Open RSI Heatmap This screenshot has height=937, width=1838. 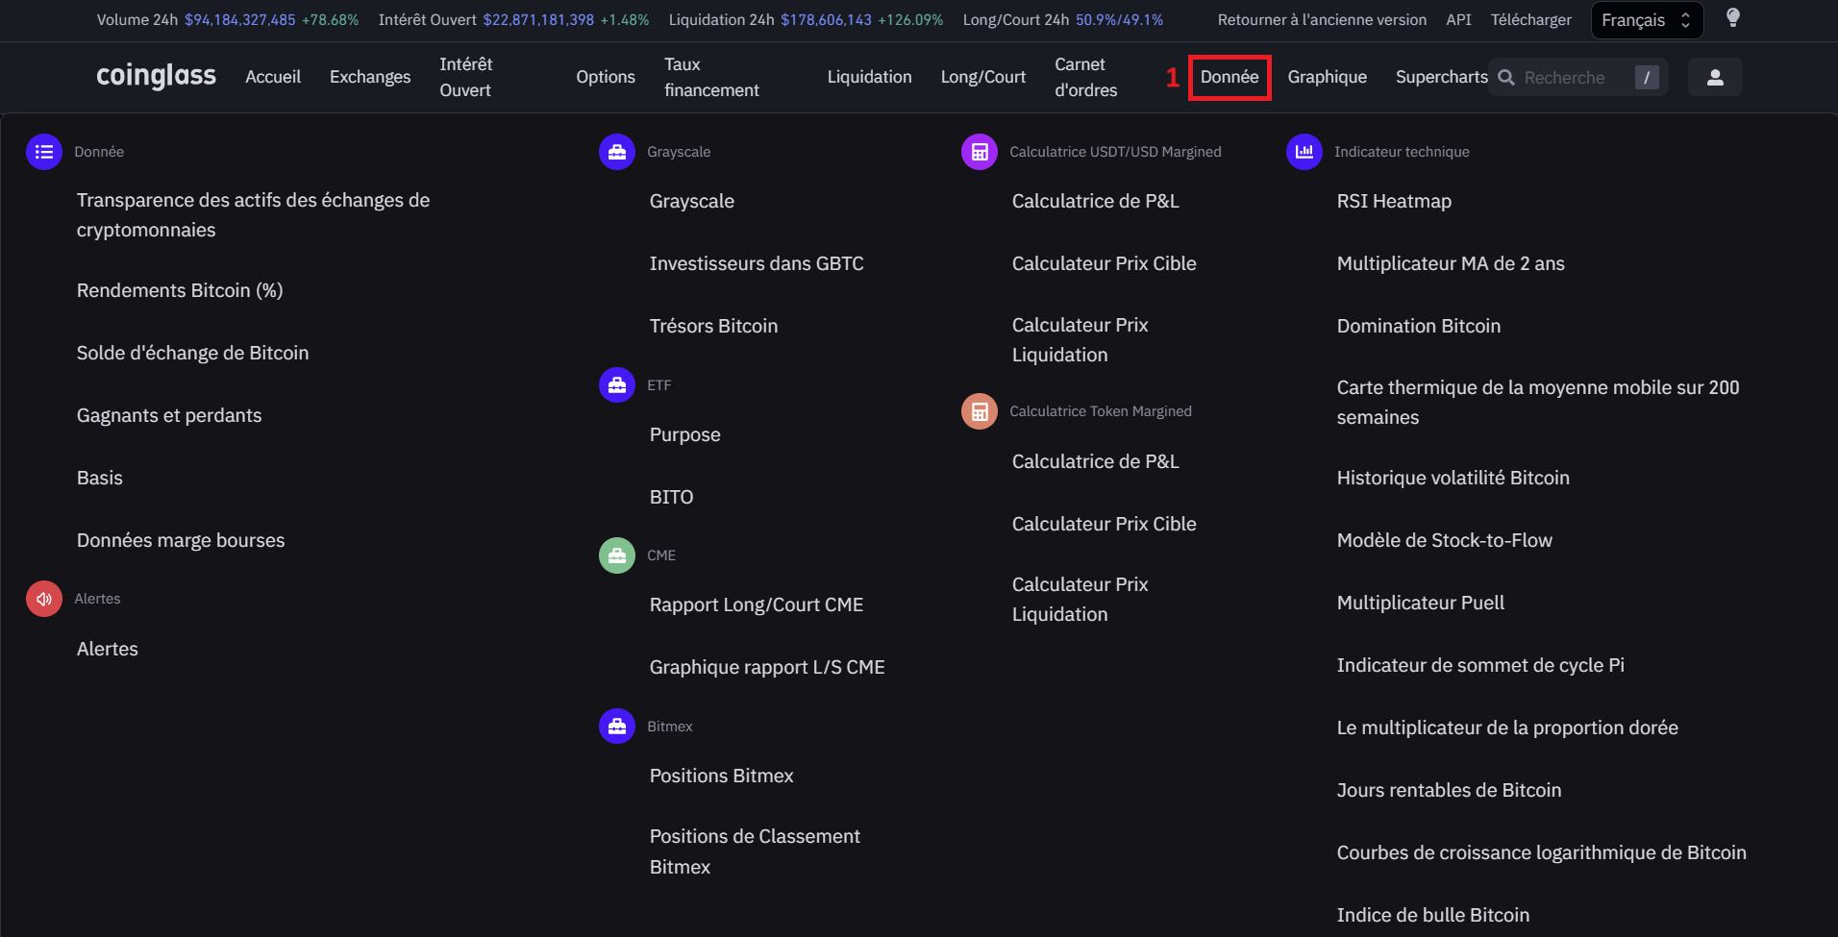(1394, 201)
